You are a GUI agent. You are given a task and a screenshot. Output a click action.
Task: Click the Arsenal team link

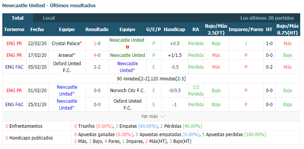coord(65,55)
